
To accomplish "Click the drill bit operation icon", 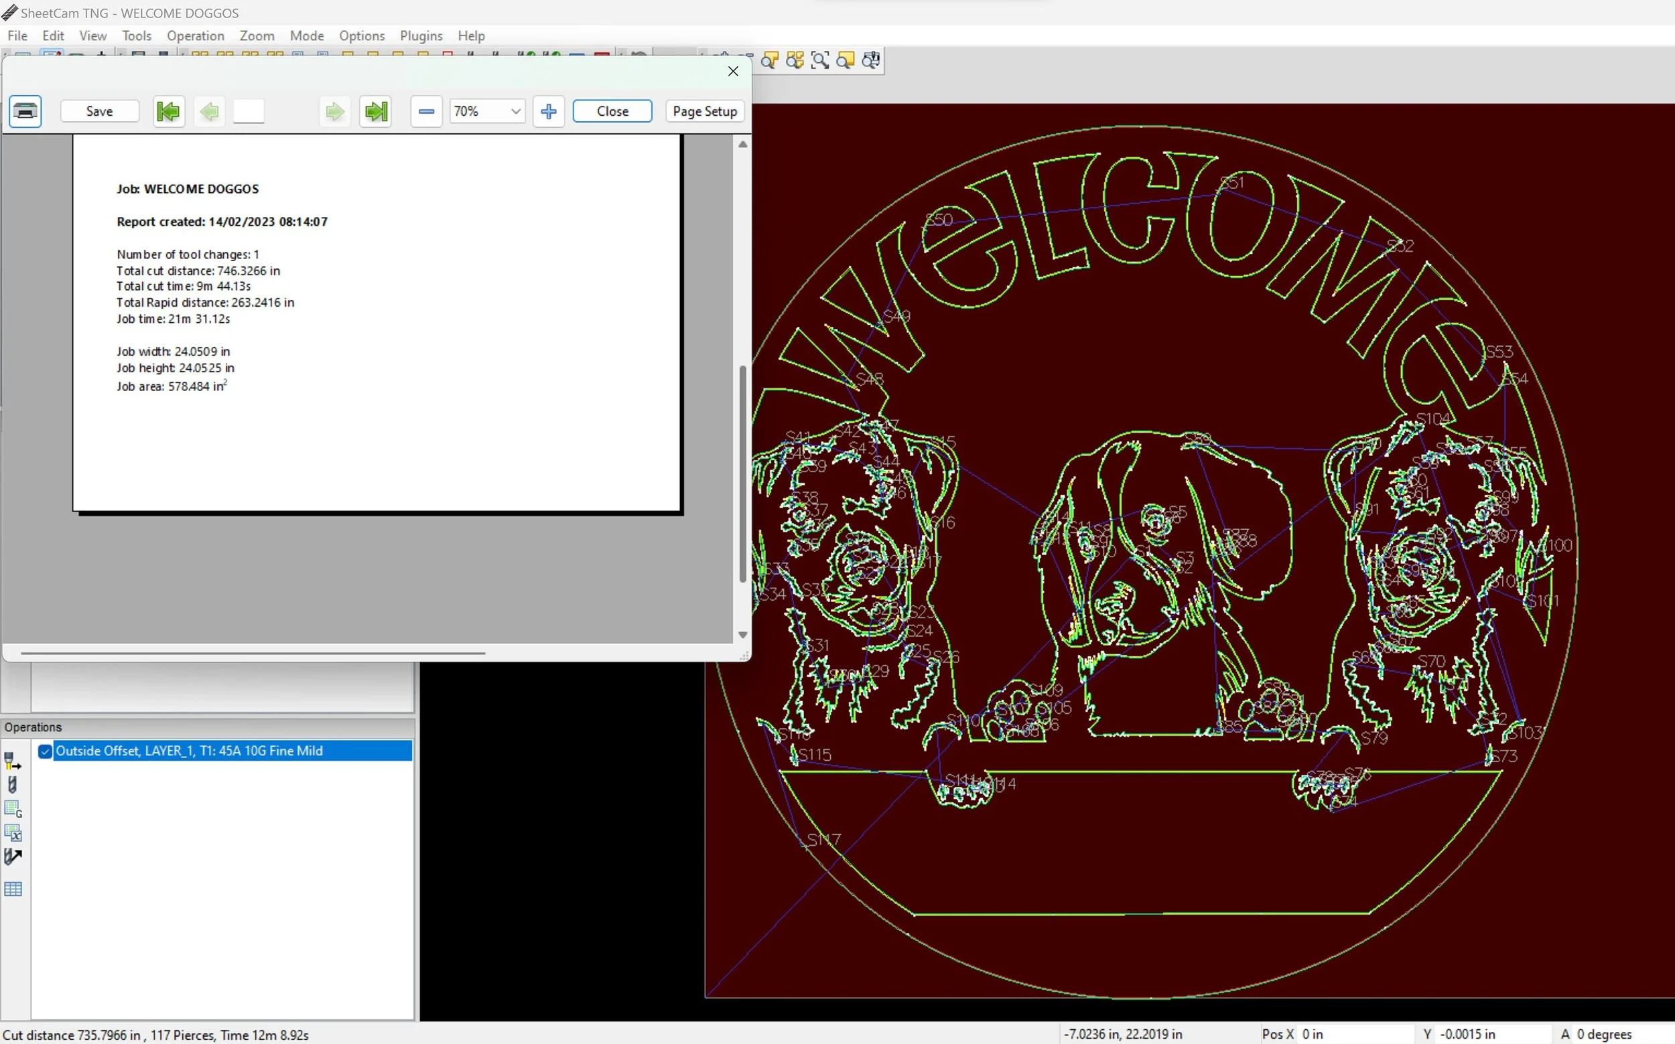I will pos(13,785).
